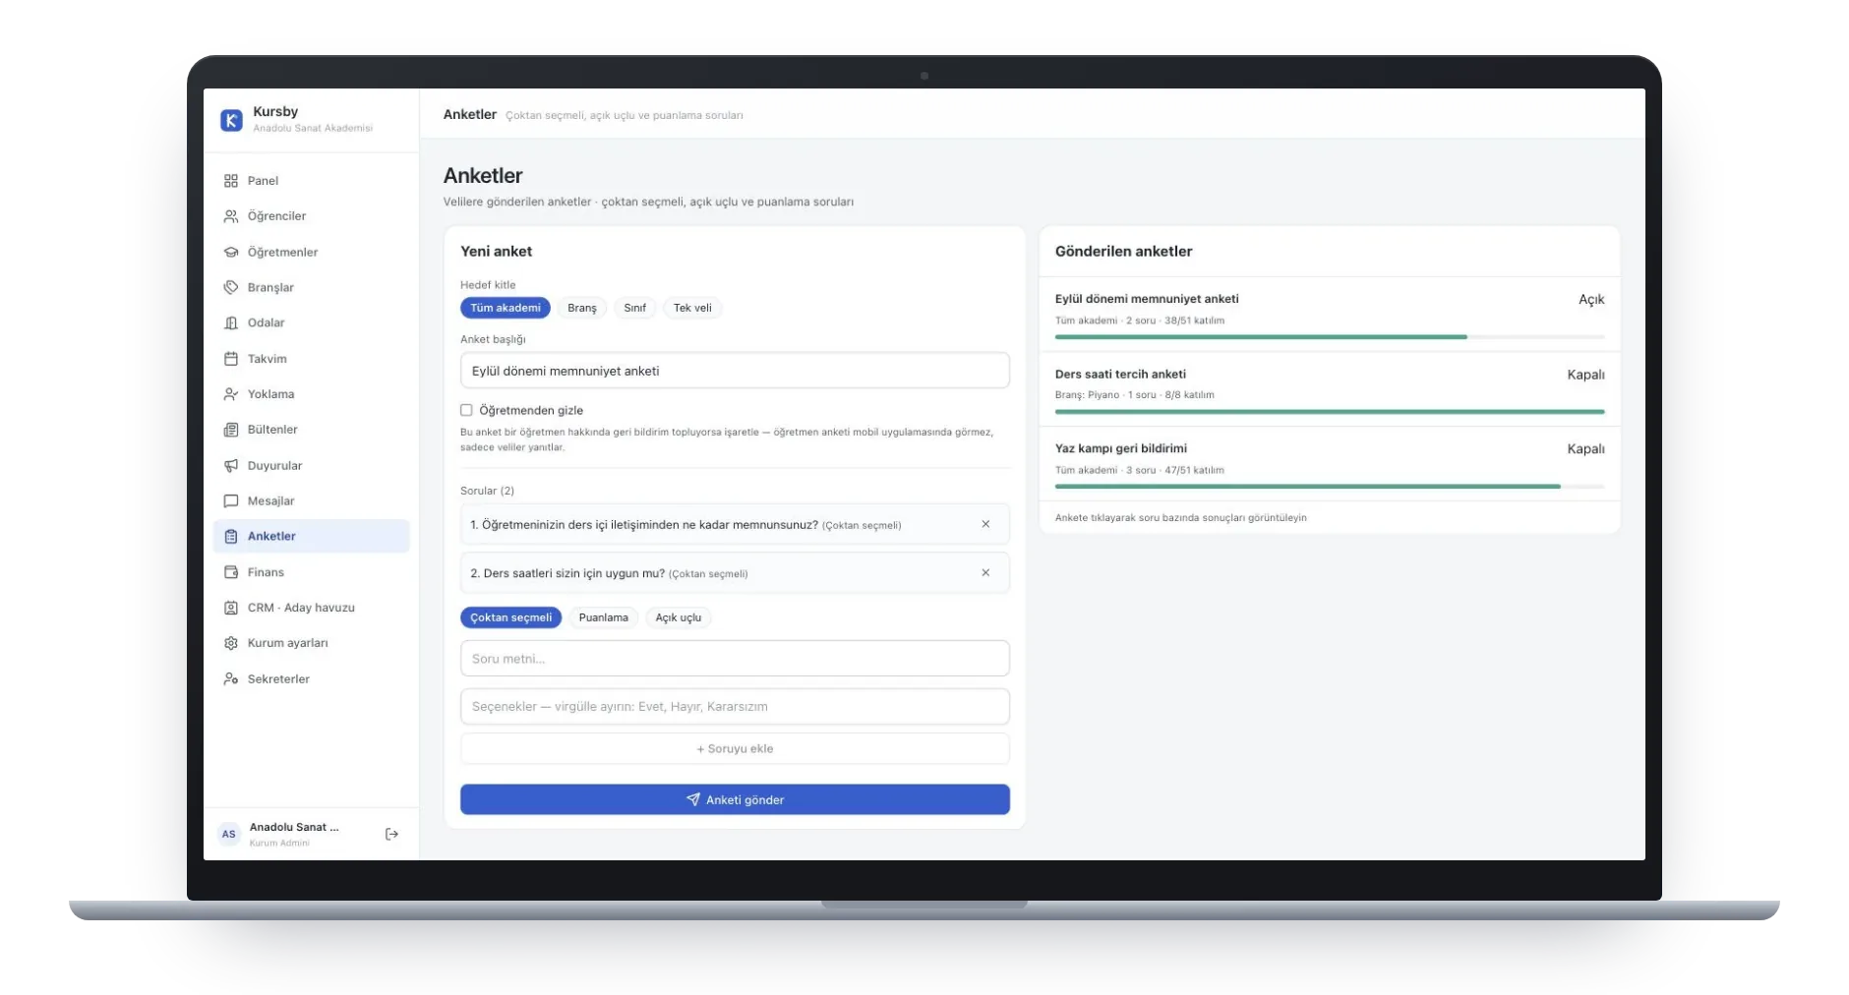Click the Yoklama attendance icon
This screenshot has height=995, width=1849.
click(231, 394)
